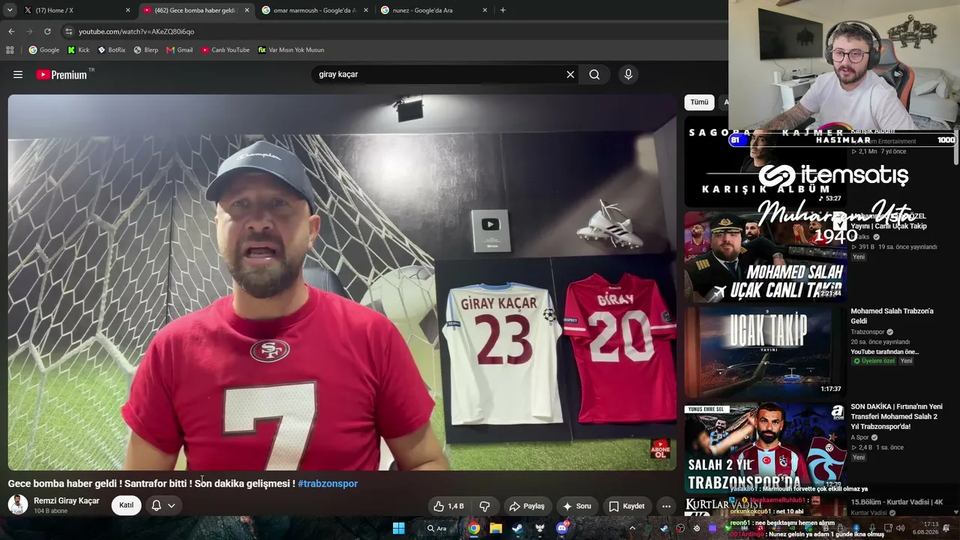The width and height of the screenshot is (960, 540).
Task: Close the Home / X tab
Action: (127, 10)
